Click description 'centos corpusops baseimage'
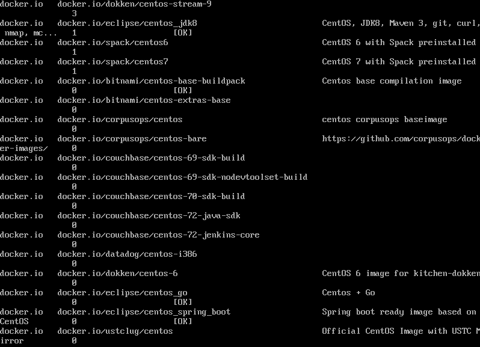The width and height of the screenshot is (480, 347). click(384, 120)
